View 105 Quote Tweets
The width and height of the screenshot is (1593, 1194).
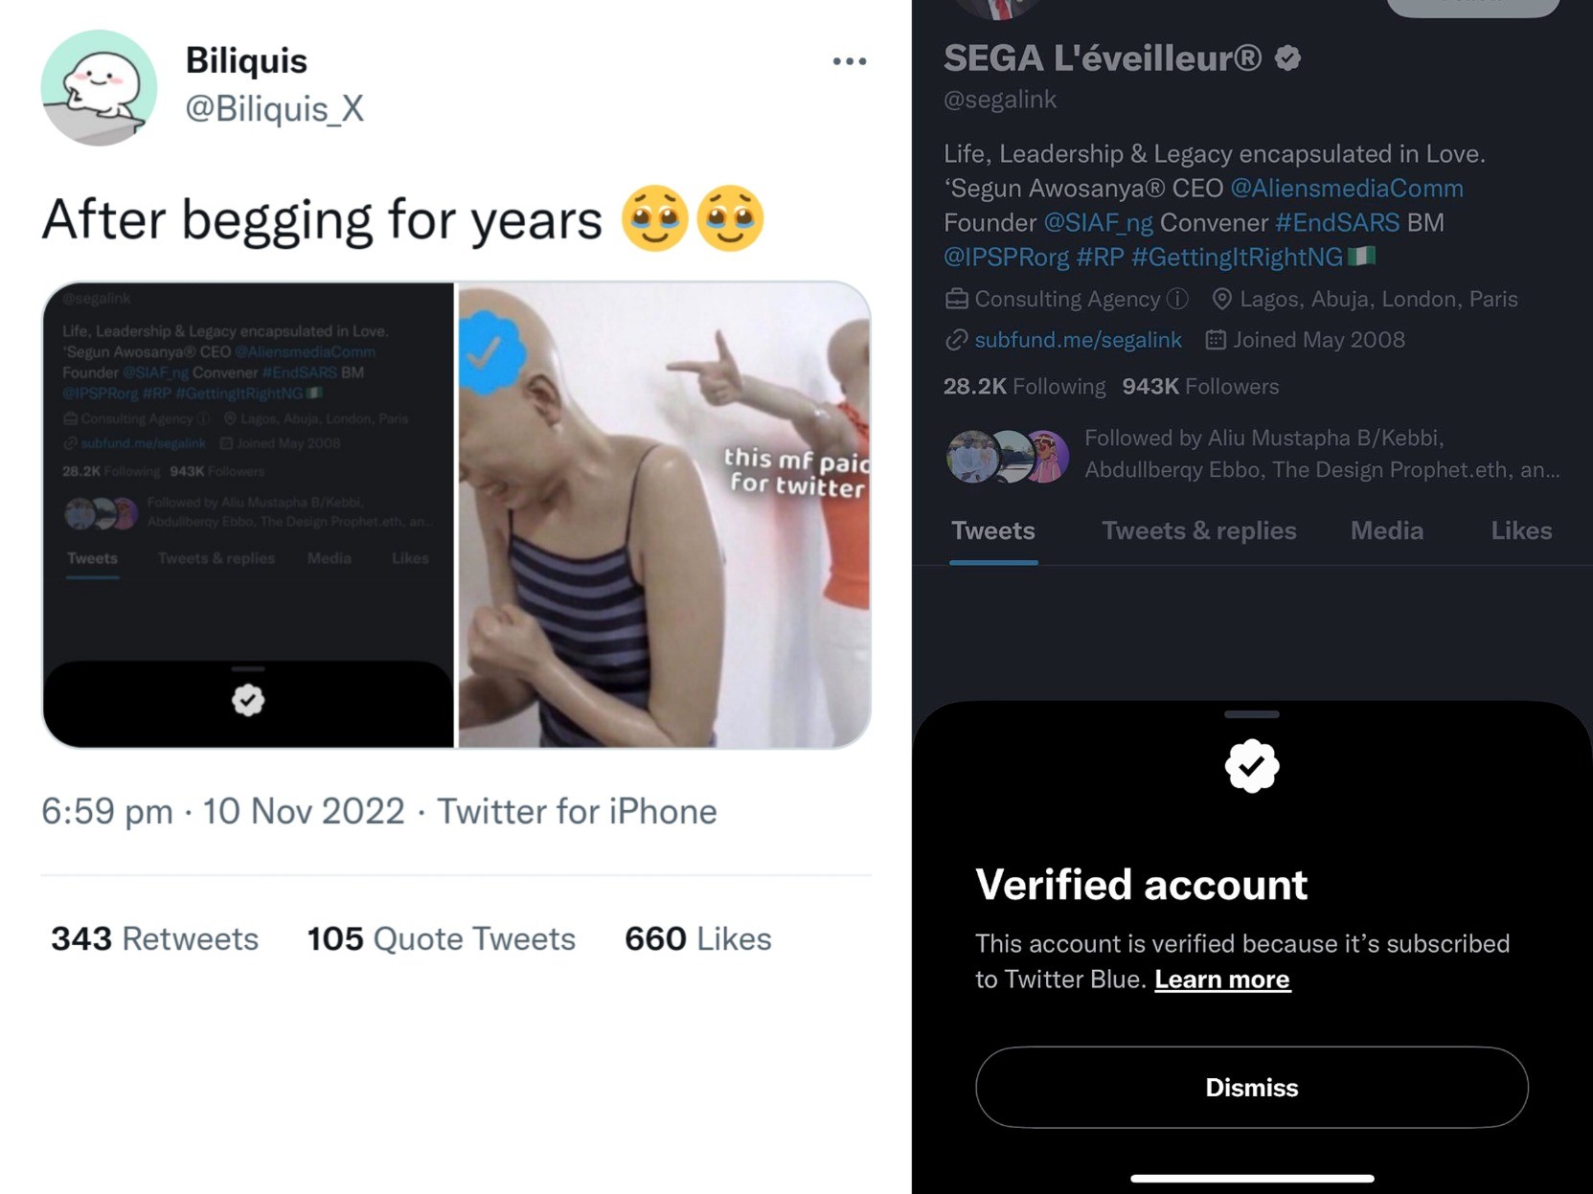tap(441, 938)
